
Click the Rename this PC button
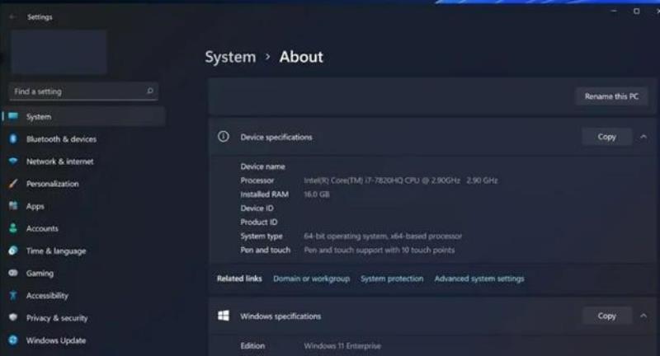click(611, 96)
